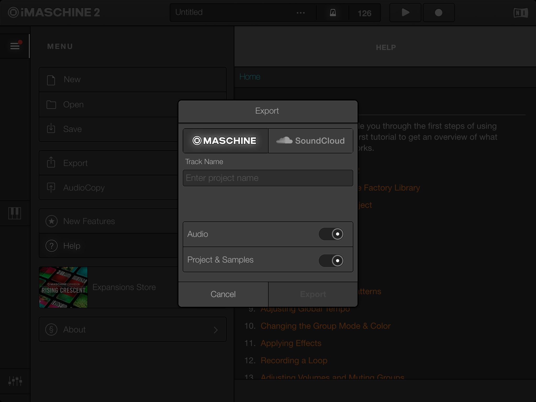This screenshot has width=536, height=402.
Task: Open the Home help link
Action: (x=250, y=77)
